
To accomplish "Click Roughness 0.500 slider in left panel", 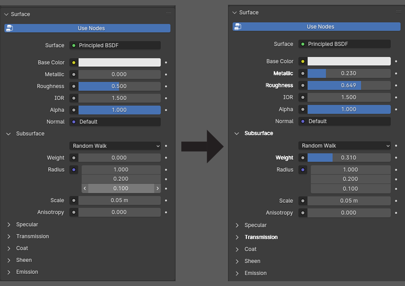I will click(x=120, y=86).
